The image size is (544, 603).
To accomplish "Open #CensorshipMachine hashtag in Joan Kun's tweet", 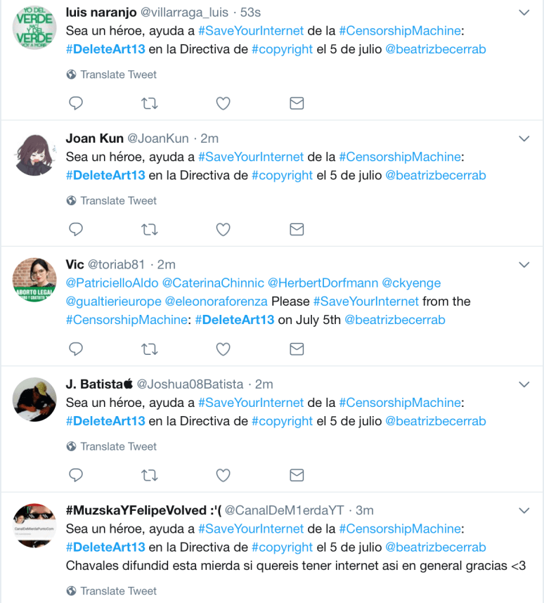I will coord(400,157).
